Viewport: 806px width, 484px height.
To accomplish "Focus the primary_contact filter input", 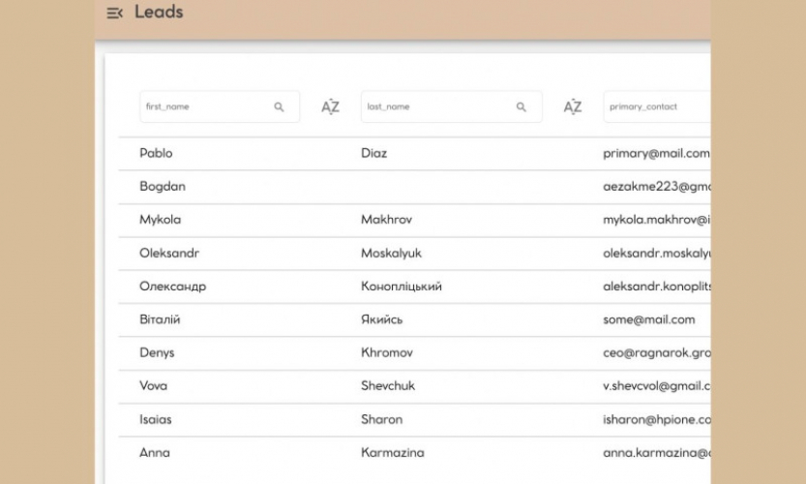I will coord(657,106).
